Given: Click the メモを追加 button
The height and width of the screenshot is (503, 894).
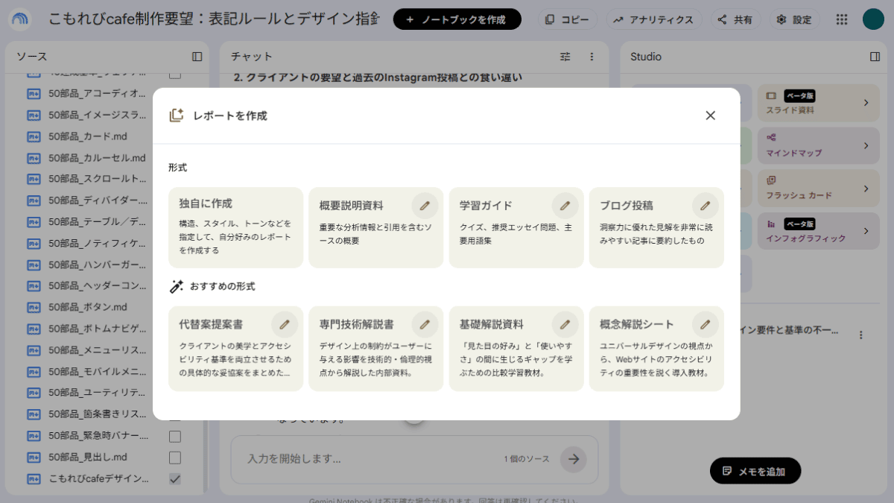Looking at the screenshot, I should tap(755, 471).
